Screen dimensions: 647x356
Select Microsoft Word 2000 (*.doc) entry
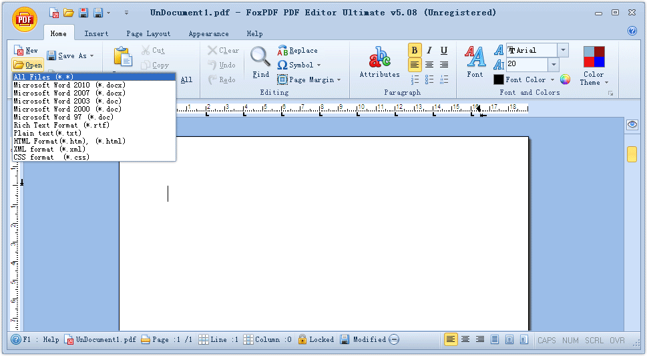pyautogui.click(x=94, y=109)
